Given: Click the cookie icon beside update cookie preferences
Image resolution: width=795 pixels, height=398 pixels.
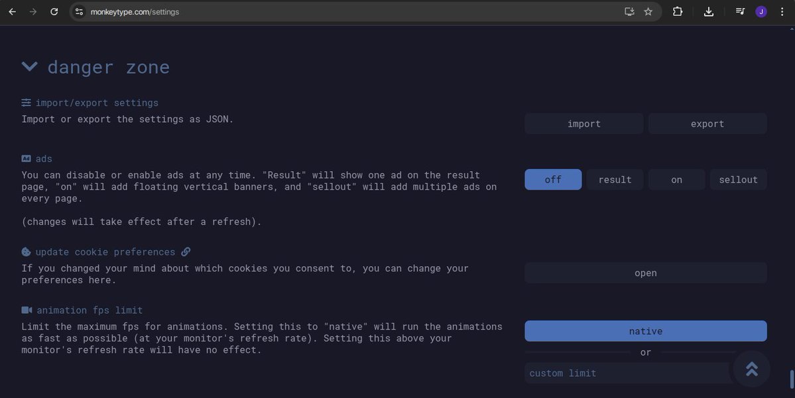Looking at the screenshot, I should pyautogui.click(x=27, y=251).
